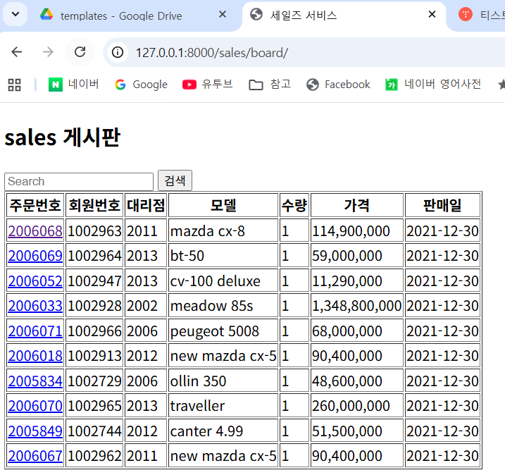Viewport: 505px width, 475px height.
Task: Open the 참고 bookmark folder
Action: [270, 84]
